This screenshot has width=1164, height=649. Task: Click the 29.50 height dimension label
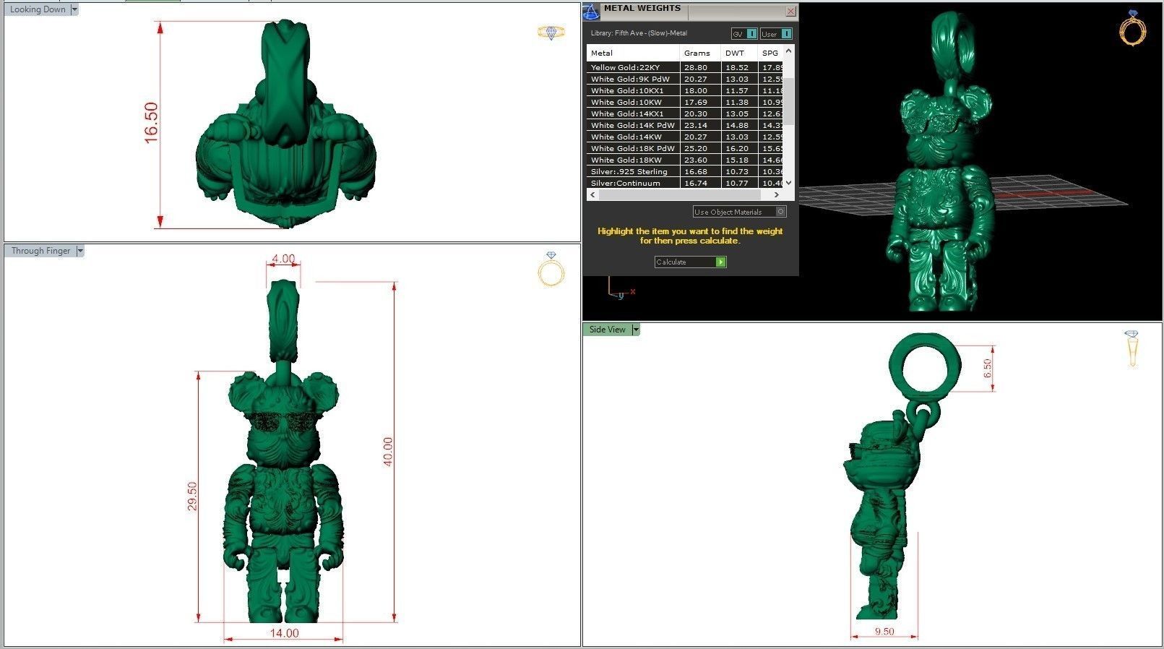(191, 497)
